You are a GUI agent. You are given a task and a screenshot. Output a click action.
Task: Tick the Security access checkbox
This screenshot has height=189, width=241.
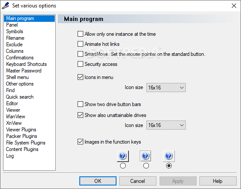[80, 64]
